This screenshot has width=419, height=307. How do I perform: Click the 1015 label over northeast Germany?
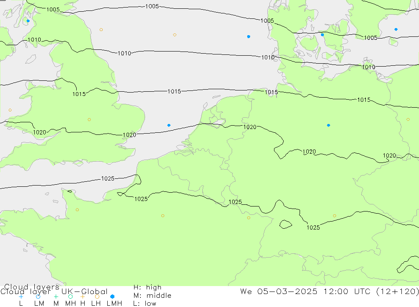364,100
